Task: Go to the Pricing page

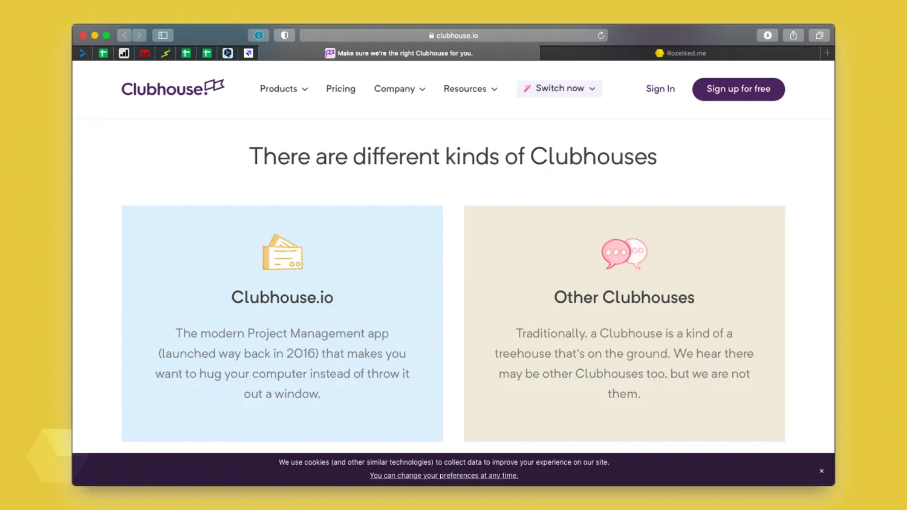Action: 340,89
